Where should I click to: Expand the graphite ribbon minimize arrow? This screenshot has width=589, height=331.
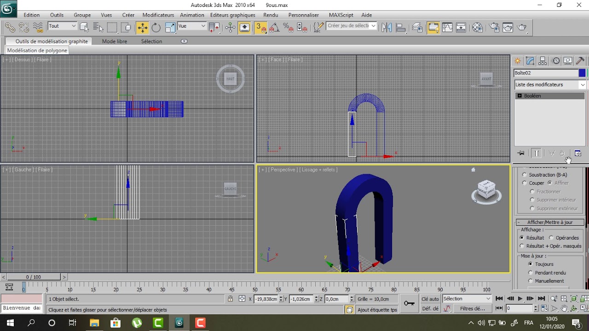tap(184, 41)
